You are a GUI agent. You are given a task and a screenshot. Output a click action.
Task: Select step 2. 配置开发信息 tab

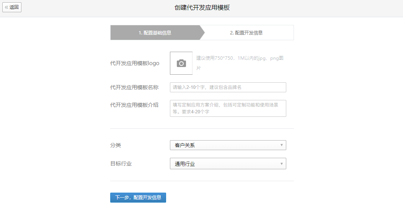(246, 33)
